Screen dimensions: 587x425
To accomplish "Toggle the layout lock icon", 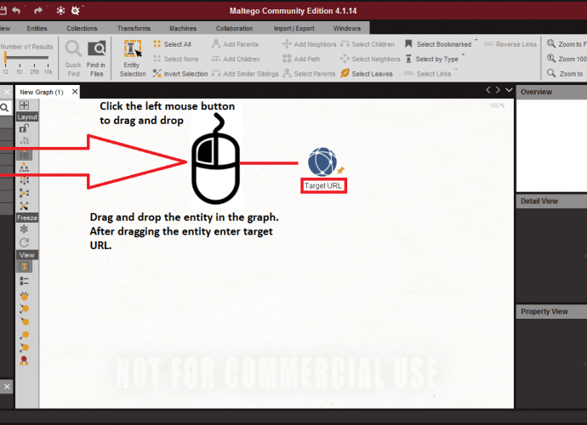I will pos(25,128).
